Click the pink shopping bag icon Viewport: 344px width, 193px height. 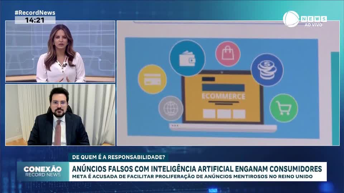pos(228,54)
